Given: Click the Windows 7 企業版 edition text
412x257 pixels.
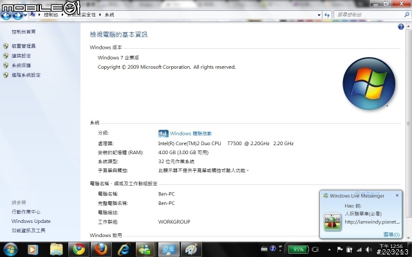Looking at the screenshot, I should pos(118,58).
